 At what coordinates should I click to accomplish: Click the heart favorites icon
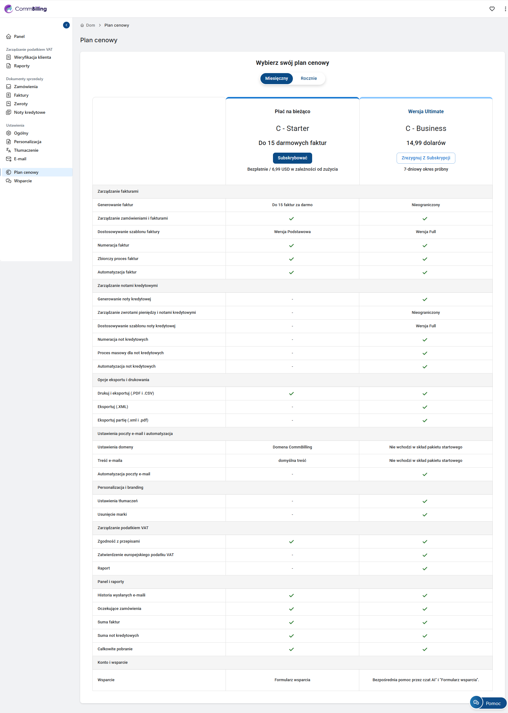coord(492,9)
